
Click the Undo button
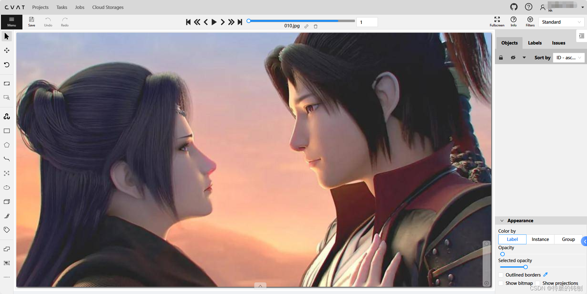click(x=48, y=22)
